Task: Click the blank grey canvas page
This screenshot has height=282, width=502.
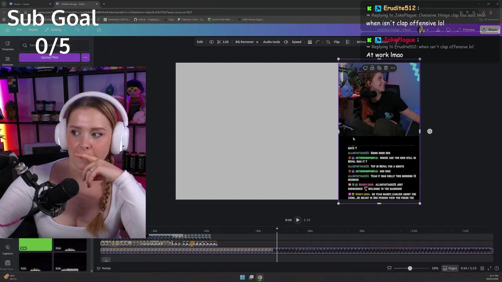Action: click(x=257, y=131)
